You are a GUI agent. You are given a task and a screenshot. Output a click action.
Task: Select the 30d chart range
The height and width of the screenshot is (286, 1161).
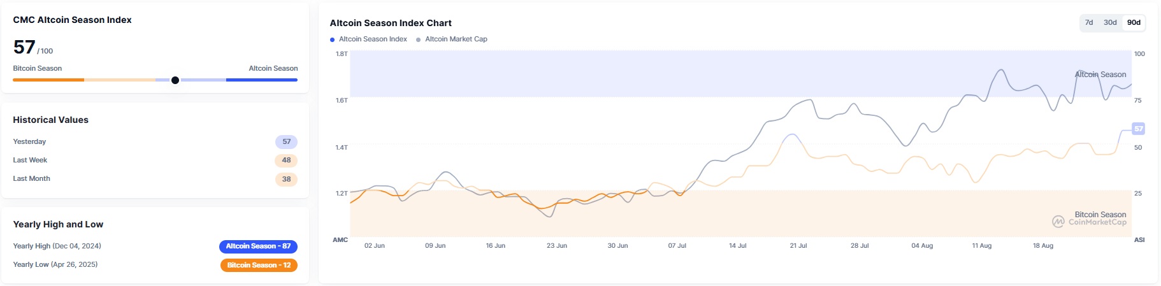pos(1110,22)
